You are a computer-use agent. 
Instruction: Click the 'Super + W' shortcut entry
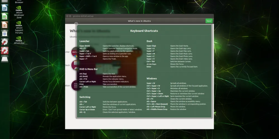151,83
